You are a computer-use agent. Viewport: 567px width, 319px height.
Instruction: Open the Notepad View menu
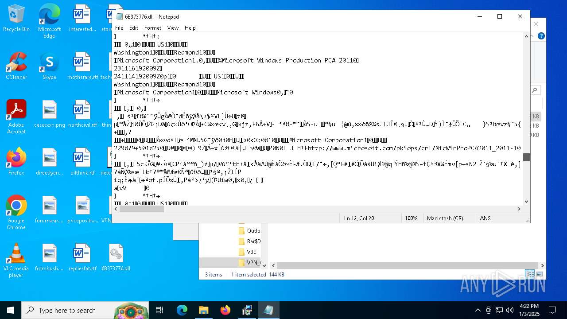tap(173, 28)
